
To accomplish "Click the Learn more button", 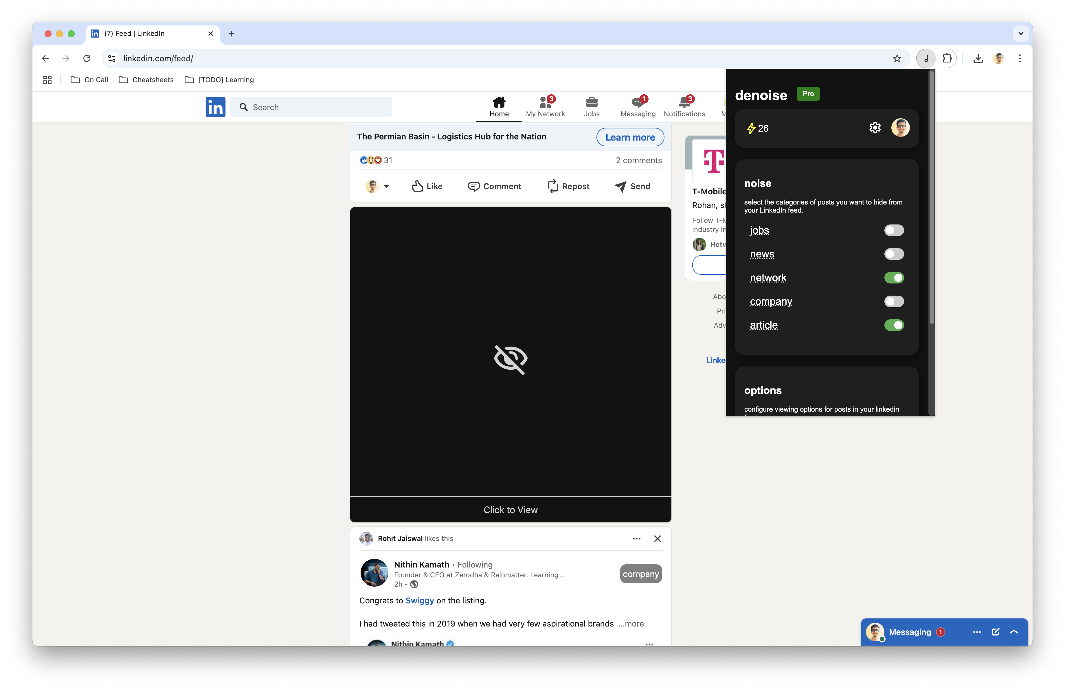I will 630,137.
